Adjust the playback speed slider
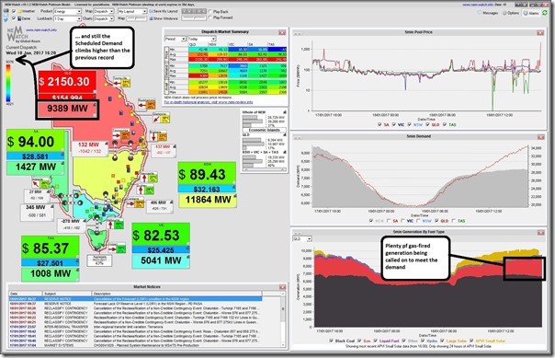This screenshot has width=555, height=358. [x=194, y=18]
